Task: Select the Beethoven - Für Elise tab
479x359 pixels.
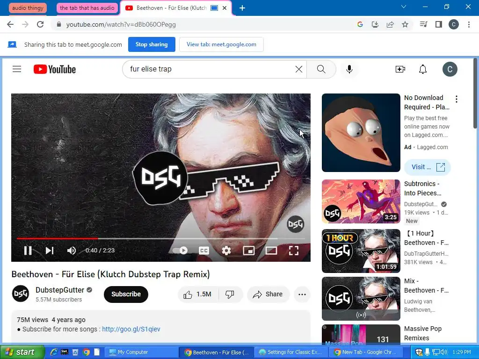Action: [171, 8]
